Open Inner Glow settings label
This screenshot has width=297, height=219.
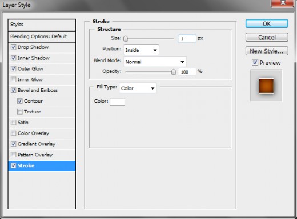[30, 79]
